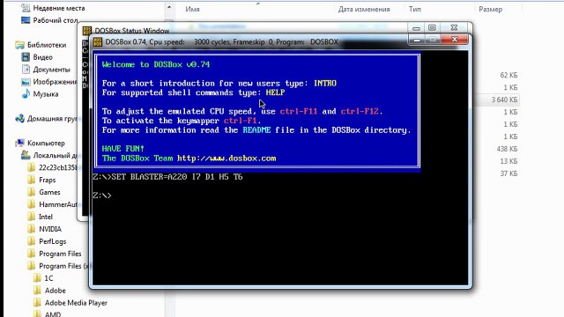Select Homegroup (Домашняя группа) in sidebar
This screenshot has height=317, width=564.
click(x=46, y=118)
